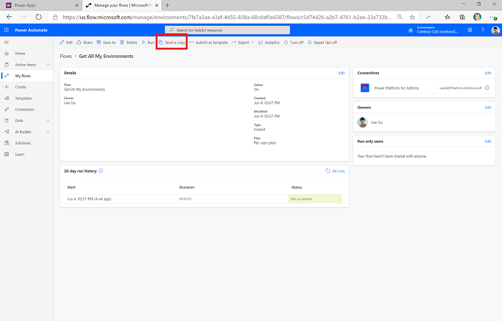The height and width of the screenshot is (321, 502).
Task: Run the flow from the toolbar
Action: [148, 42]
